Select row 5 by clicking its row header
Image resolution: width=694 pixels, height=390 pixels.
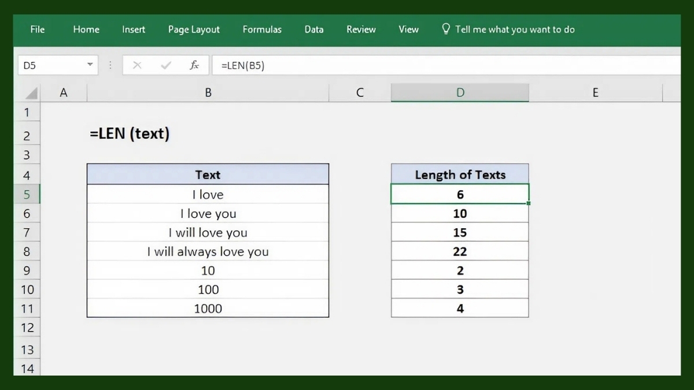click(x=27, y=194)
